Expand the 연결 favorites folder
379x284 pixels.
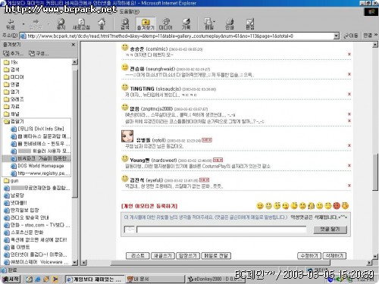tap(11, 84)
